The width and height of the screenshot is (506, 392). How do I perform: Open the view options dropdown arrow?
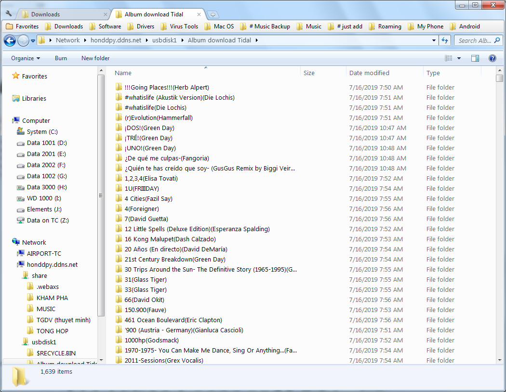(459, 58)
